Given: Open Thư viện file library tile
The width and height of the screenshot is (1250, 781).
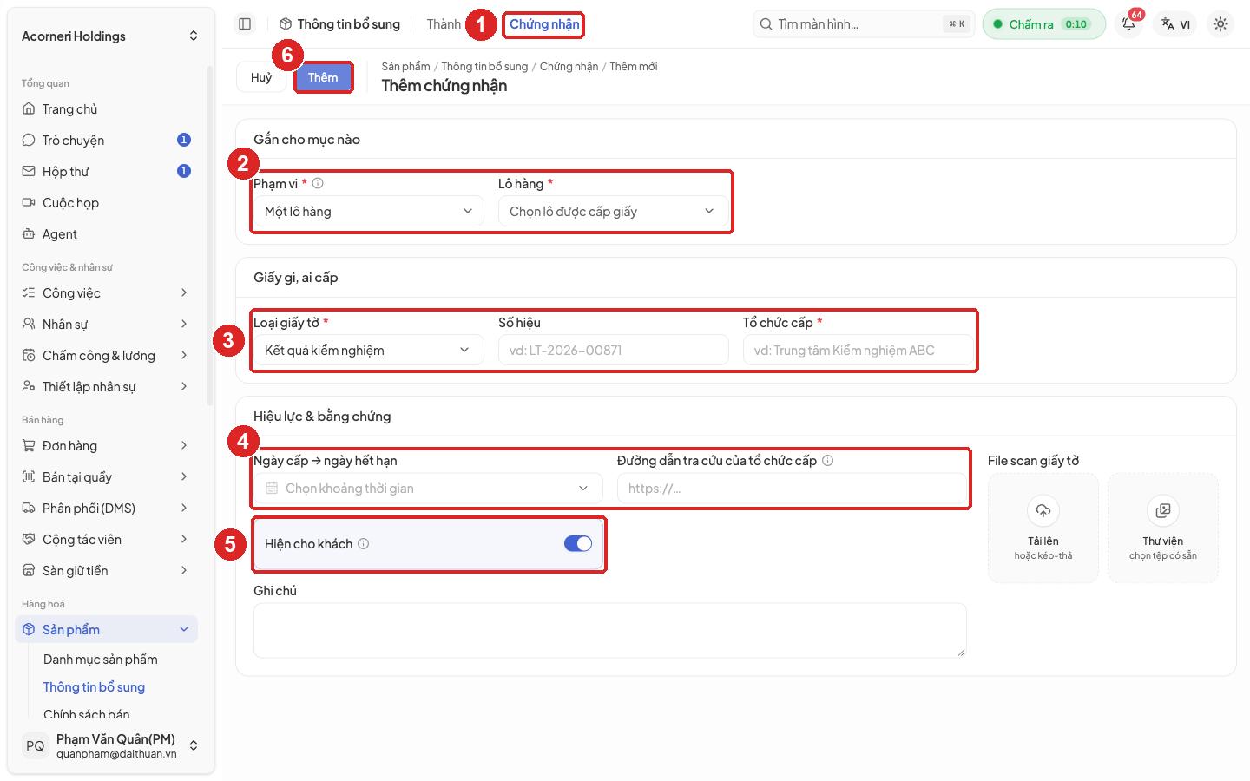Looking at the screenshot, I should (x=1163, y=528).
